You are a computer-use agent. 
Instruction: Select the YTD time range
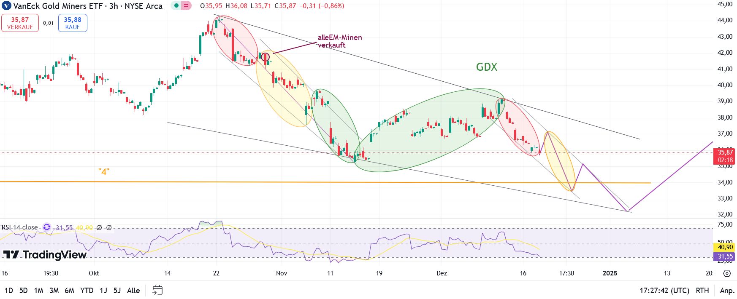(x=87, y=291)
